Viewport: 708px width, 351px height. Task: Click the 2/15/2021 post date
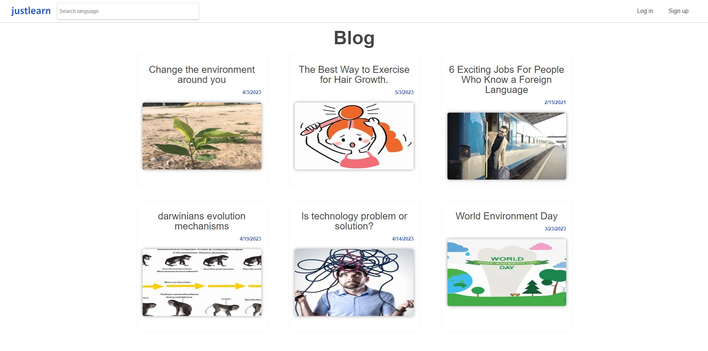point(555,102)
